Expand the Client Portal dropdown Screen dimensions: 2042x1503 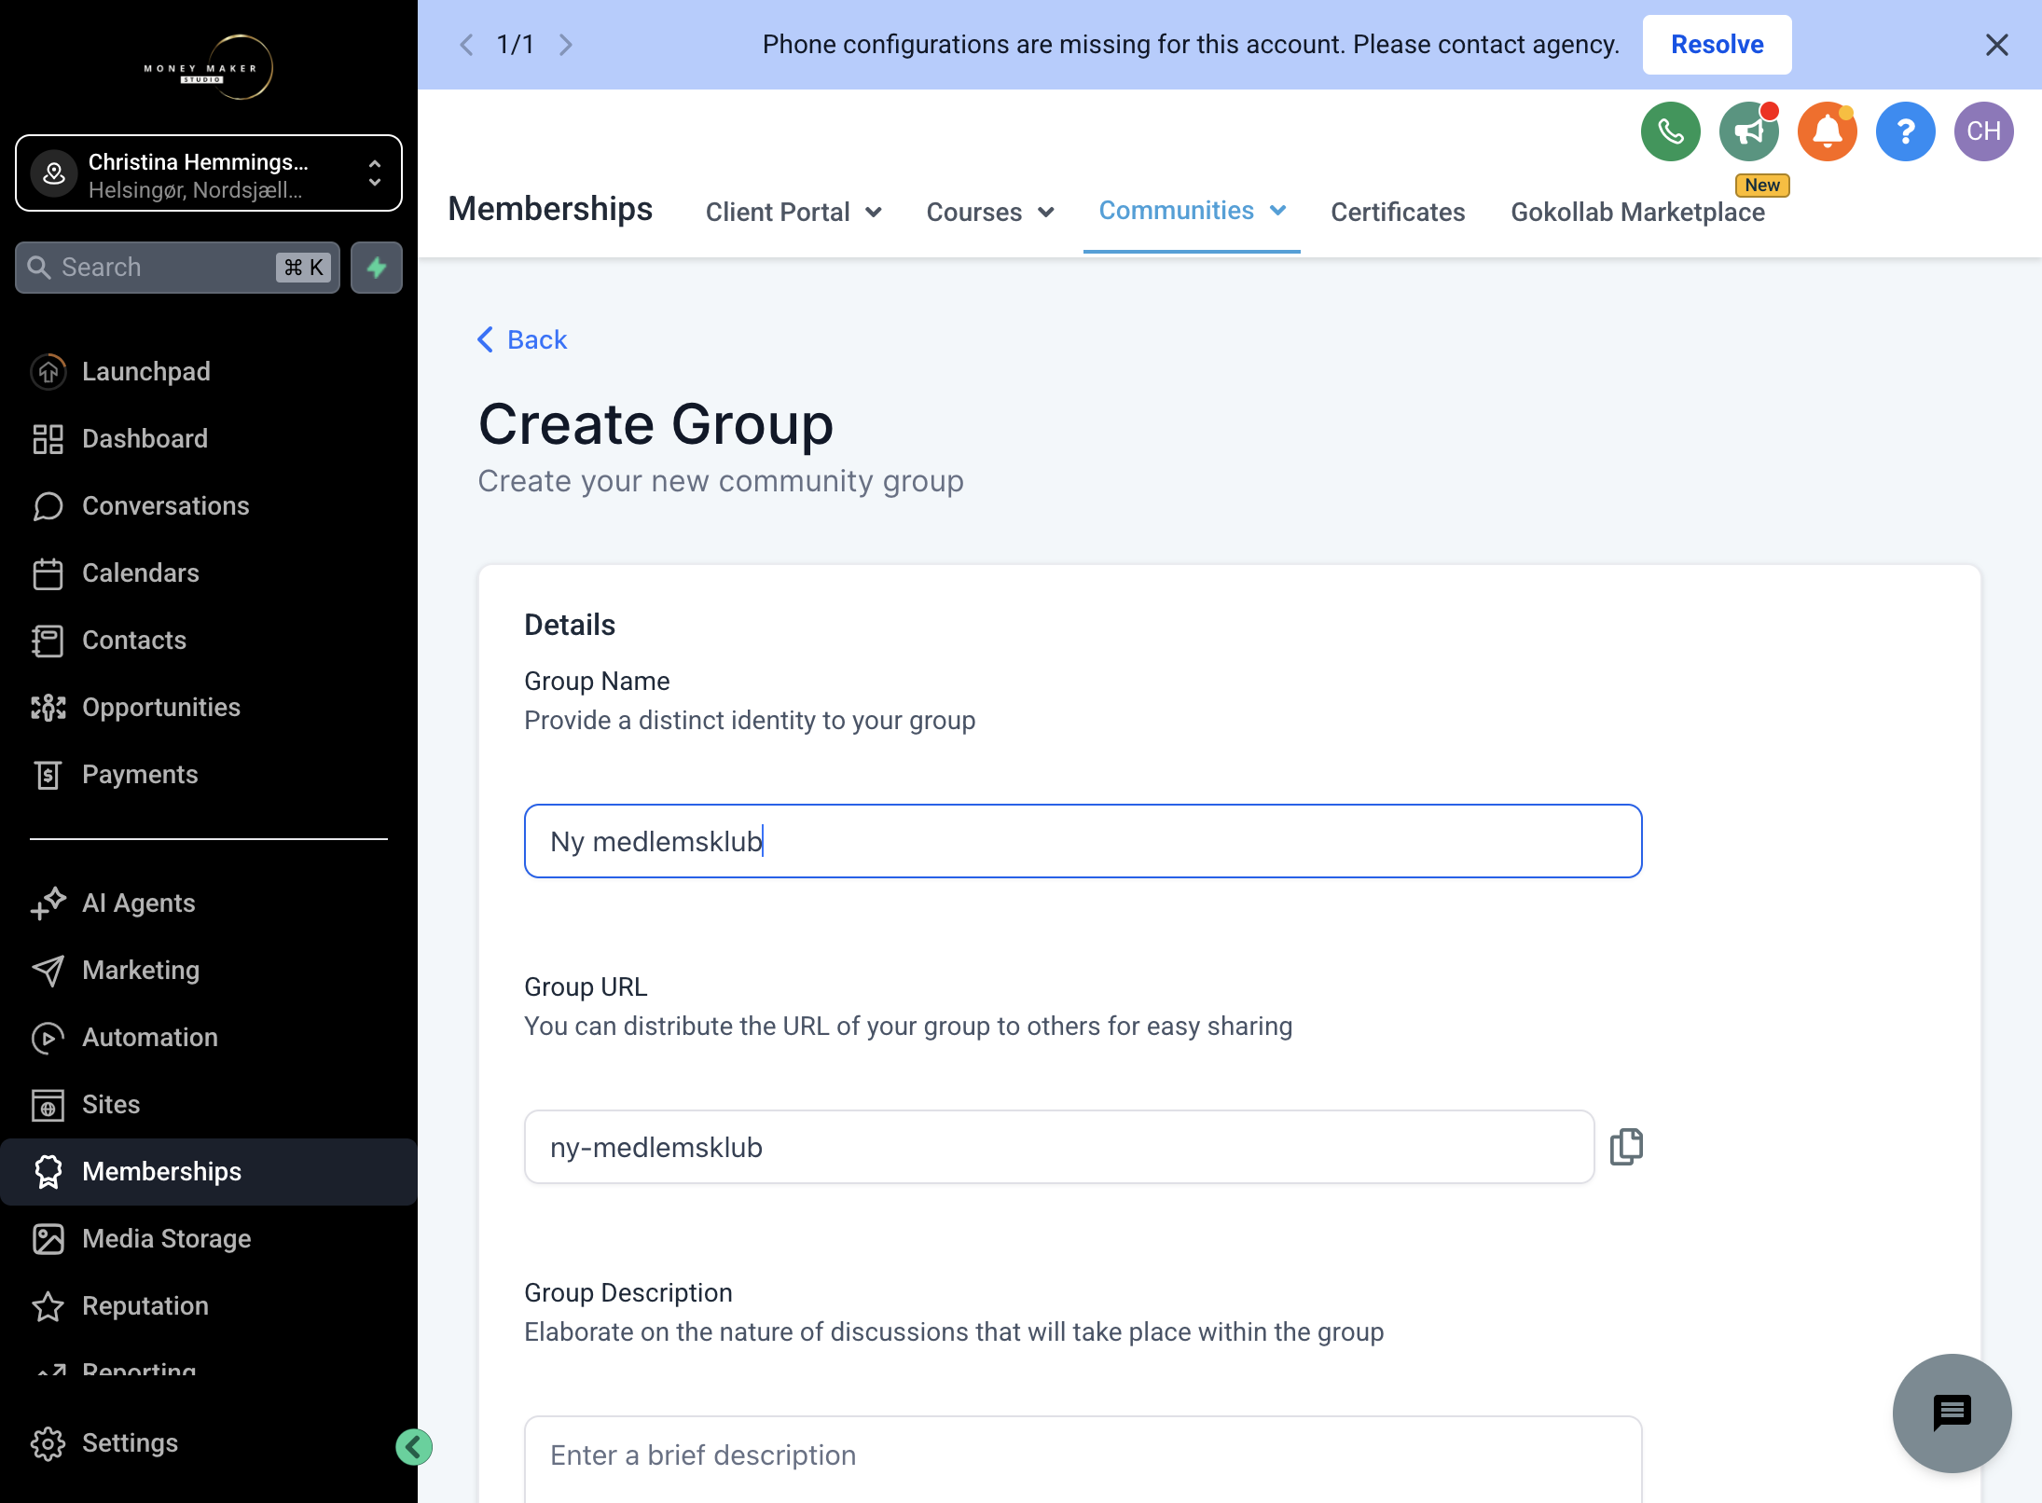[793, 212]
